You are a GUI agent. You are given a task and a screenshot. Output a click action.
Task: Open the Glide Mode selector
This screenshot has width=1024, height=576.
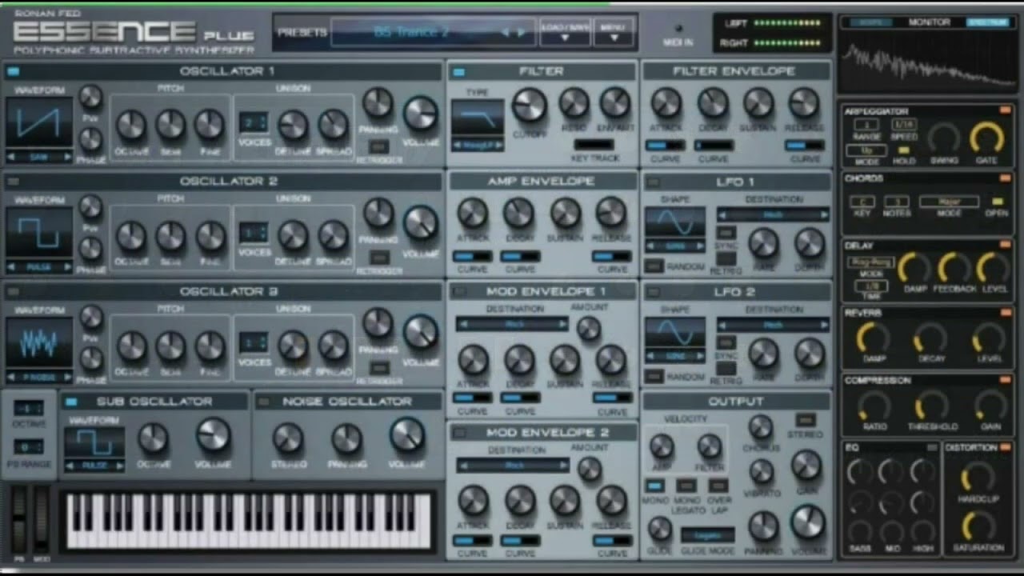pos(707,535)
